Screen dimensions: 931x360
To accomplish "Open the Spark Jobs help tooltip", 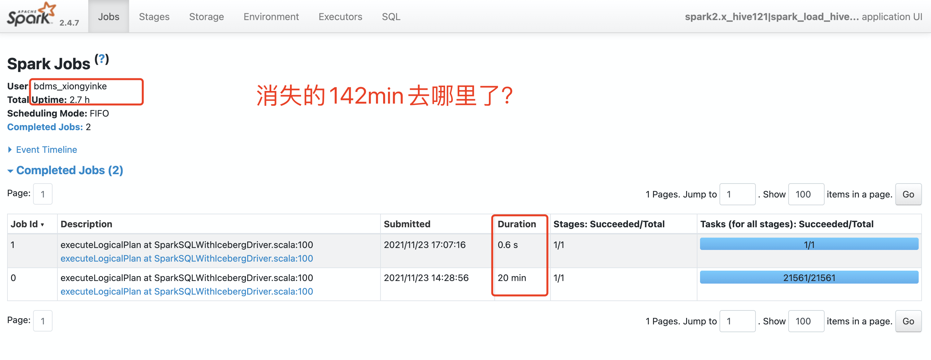I will pos(102,59).
